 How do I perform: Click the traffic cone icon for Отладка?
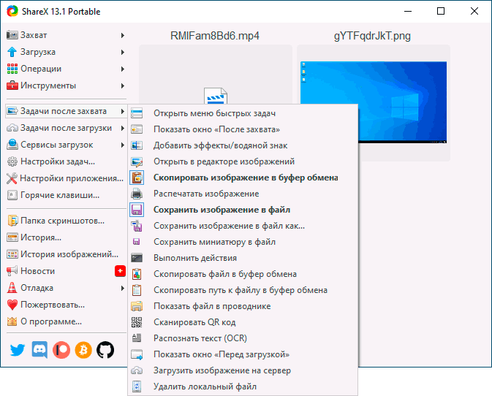click(12, 288)
